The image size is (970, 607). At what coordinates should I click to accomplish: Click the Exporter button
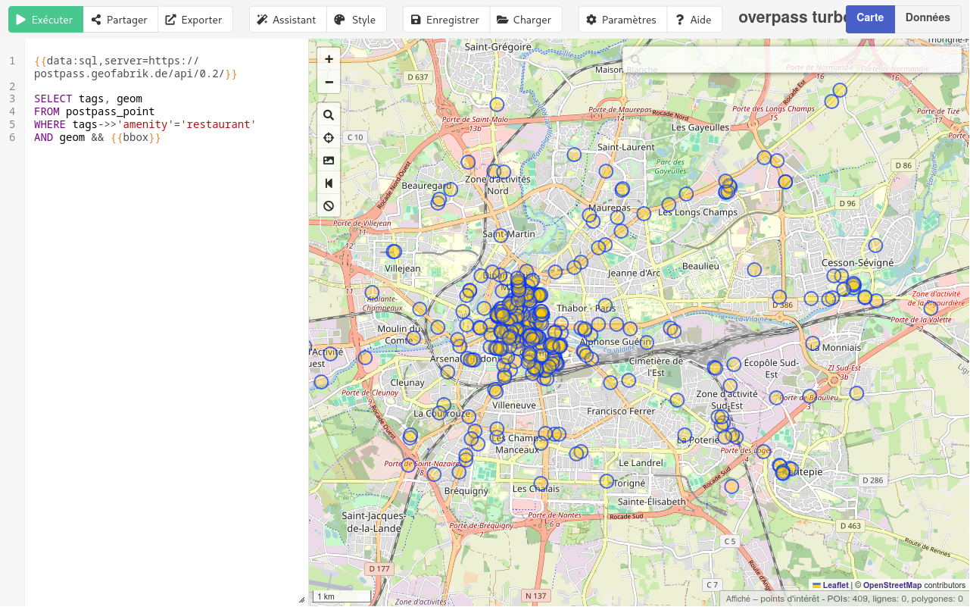click(x=195, y=20)
